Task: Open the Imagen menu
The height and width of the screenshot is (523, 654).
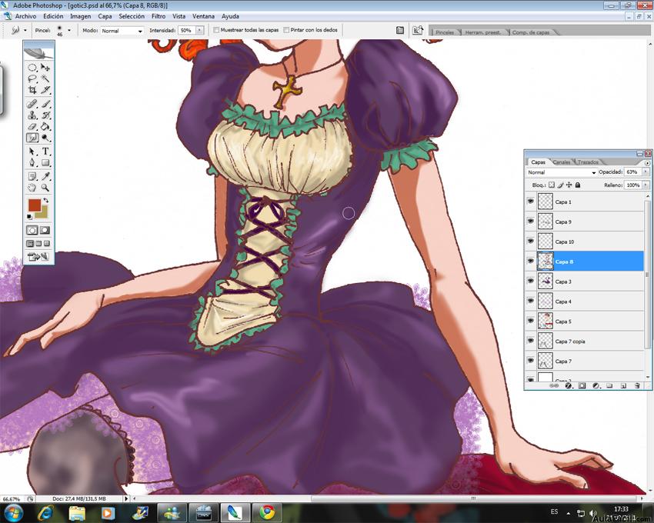Action: (81, 16)
